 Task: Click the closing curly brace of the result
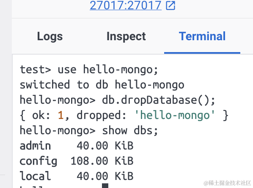(x=225, y=115)
